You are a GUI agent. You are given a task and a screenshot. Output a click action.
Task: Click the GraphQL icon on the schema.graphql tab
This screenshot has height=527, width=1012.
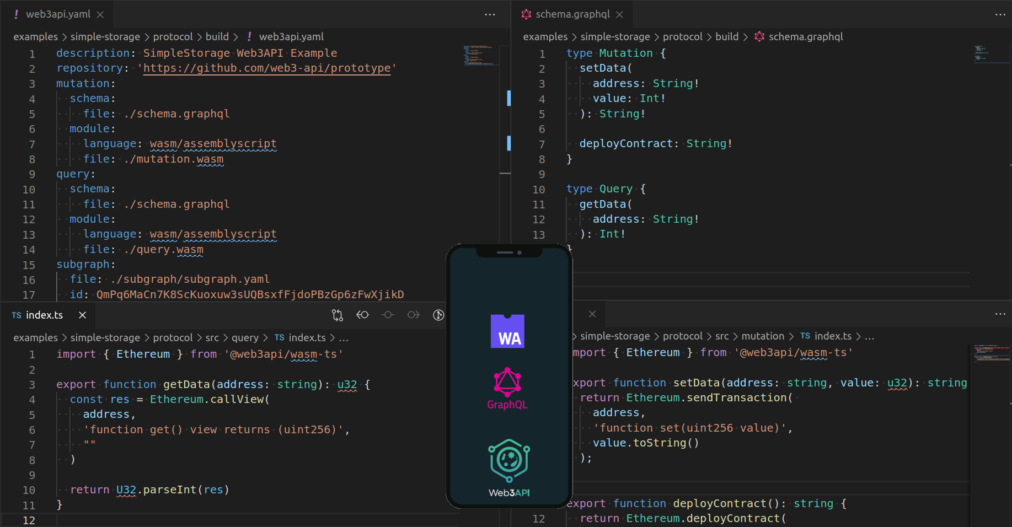click(526, 14)
